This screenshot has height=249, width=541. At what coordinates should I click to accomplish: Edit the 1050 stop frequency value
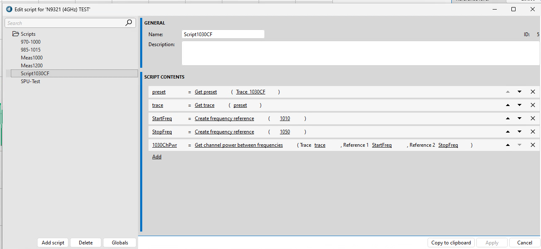285,132
